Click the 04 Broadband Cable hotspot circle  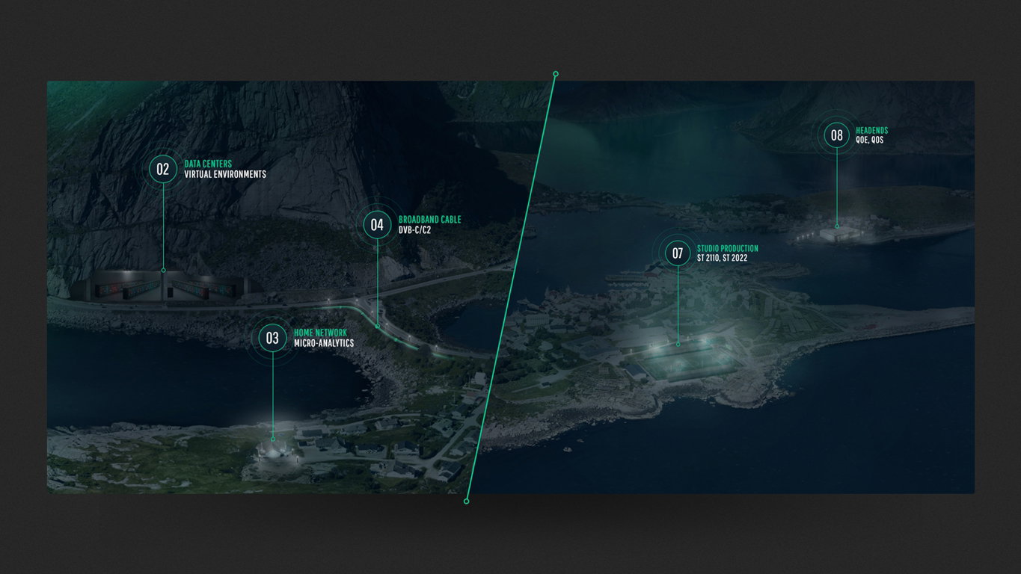click(377, 225)
